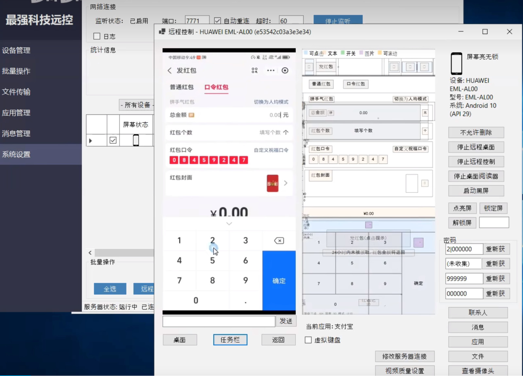Switch to the 普通红包 tab
This screenshot has width=523, height=376.
coord(181,87)
